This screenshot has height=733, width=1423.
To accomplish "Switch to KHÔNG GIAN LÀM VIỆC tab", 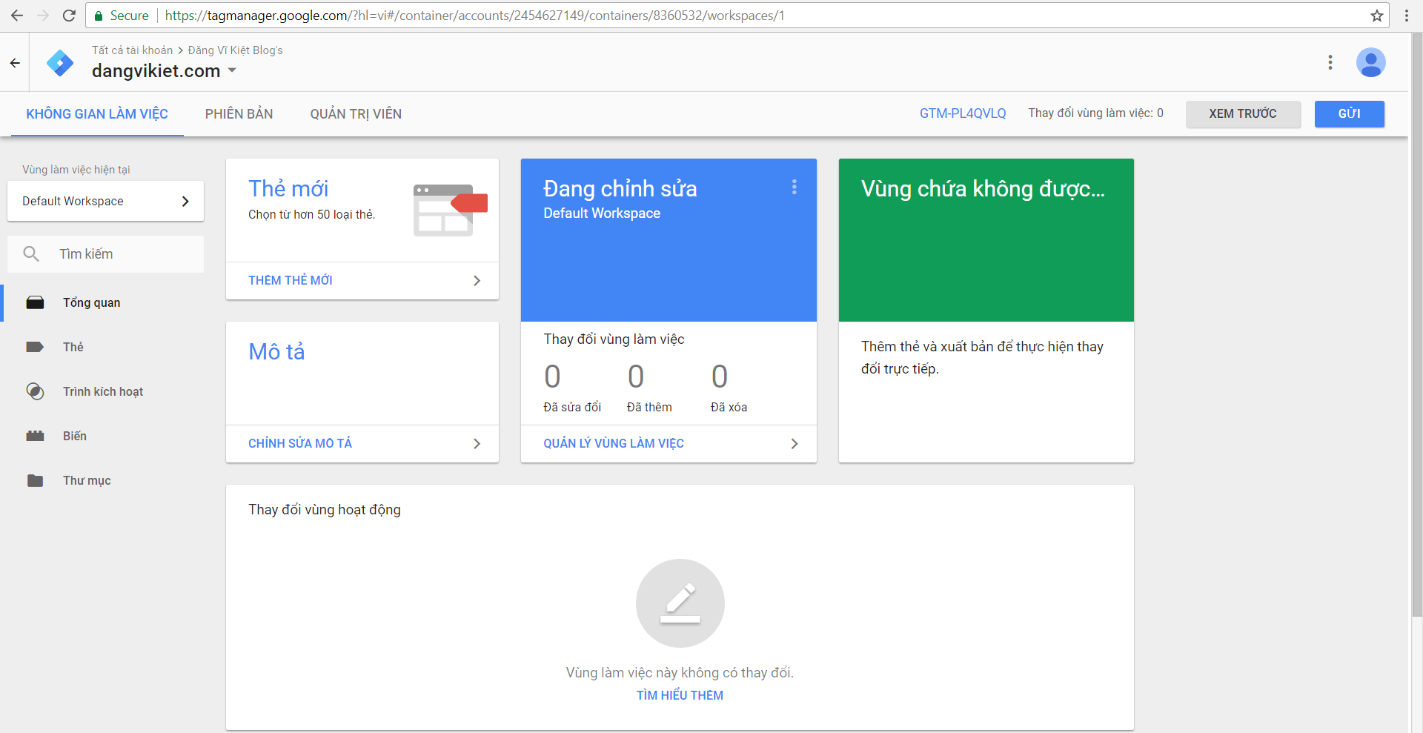I will 97,114.
